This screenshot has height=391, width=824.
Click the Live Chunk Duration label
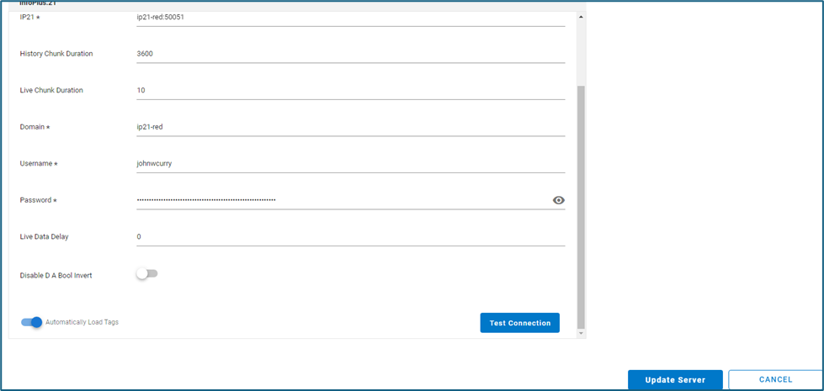[51, 90]
